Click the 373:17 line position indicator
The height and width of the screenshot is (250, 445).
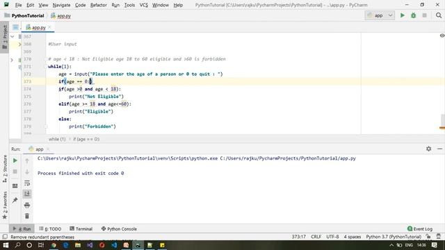pyautogui.click(x=298, y=237)
